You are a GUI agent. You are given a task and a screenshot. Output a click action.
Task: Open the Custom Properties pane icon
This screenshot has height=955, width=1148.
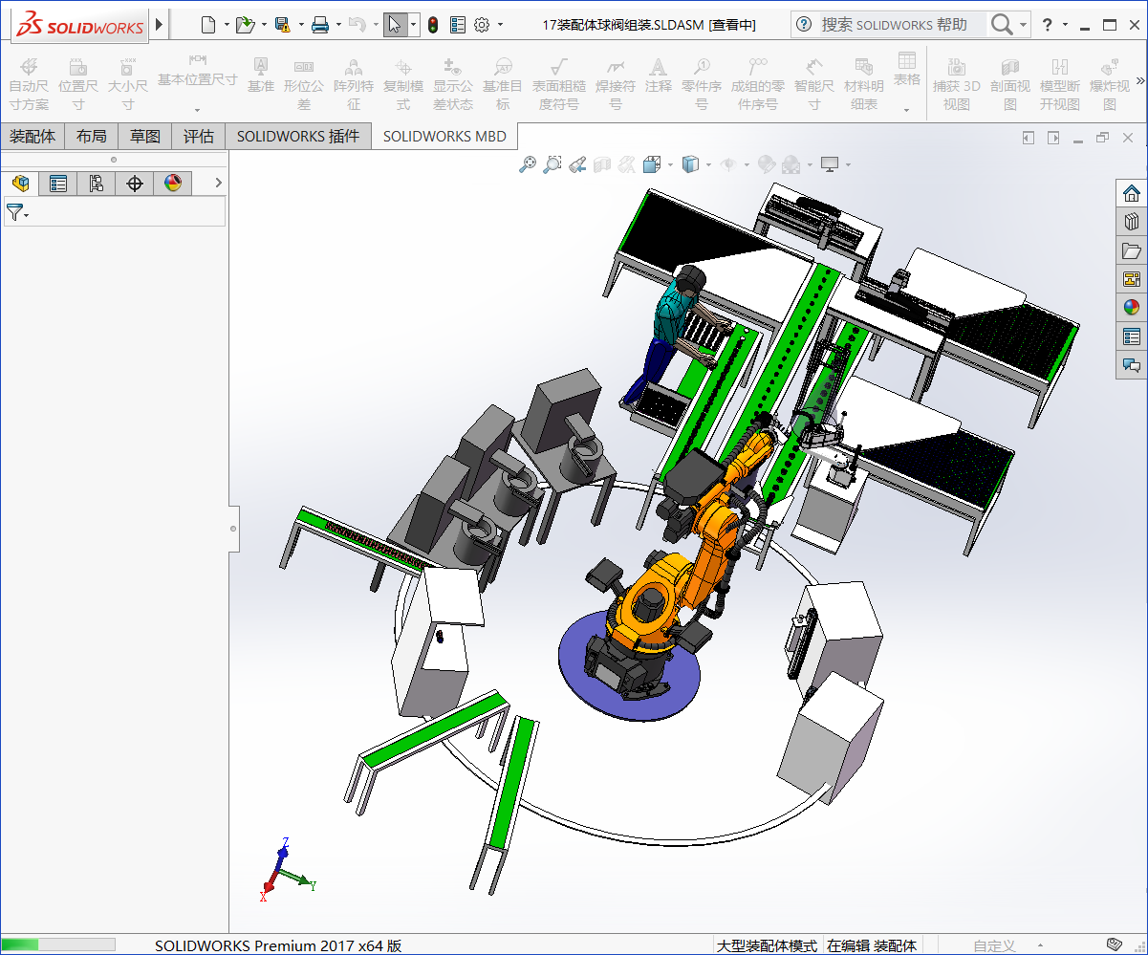coord(1132,336)
